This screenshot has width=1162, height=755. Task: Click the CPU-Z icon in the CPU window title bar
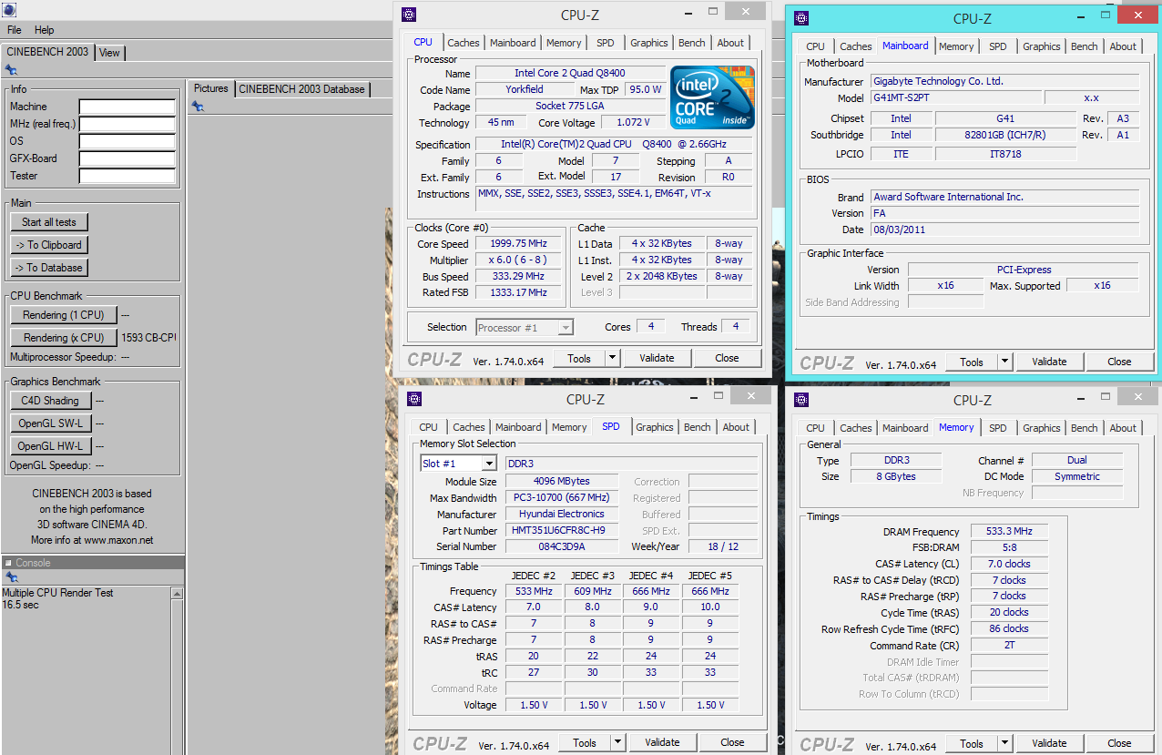tap(410, 14)
